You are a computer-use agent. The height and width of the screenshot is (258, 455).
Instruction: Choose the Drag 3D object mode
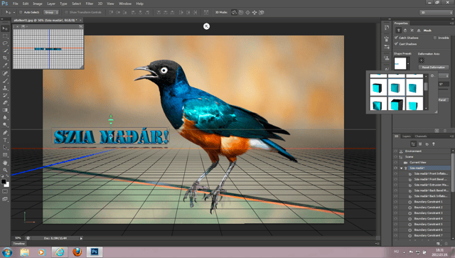pyautogui.click(x=247, y=13)
